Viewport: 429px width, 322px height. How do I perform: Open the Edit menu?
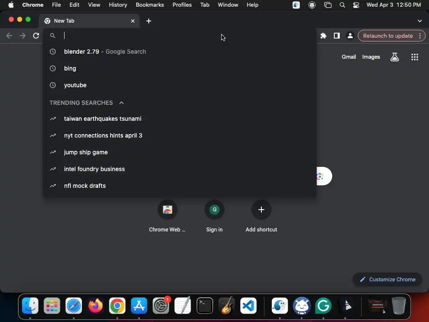coord(74,5)
